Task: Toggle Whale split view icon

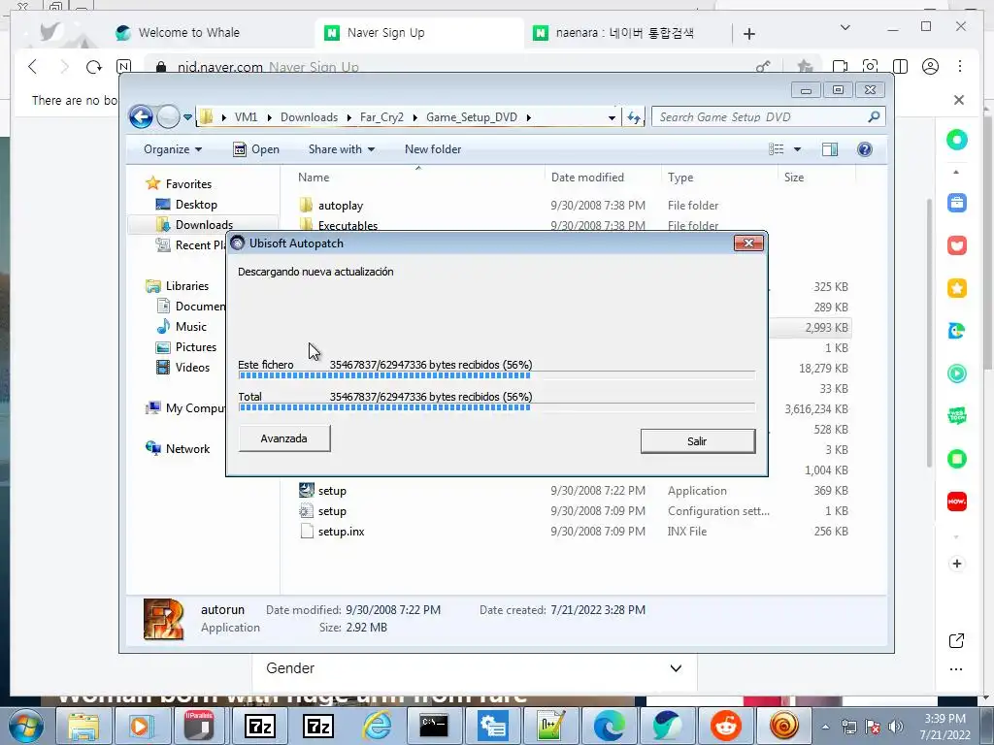Action: click(900, 66)
